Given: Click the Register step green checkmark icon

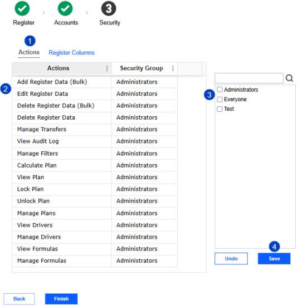Looking at the screenshot, I should (x=22, y=8).
